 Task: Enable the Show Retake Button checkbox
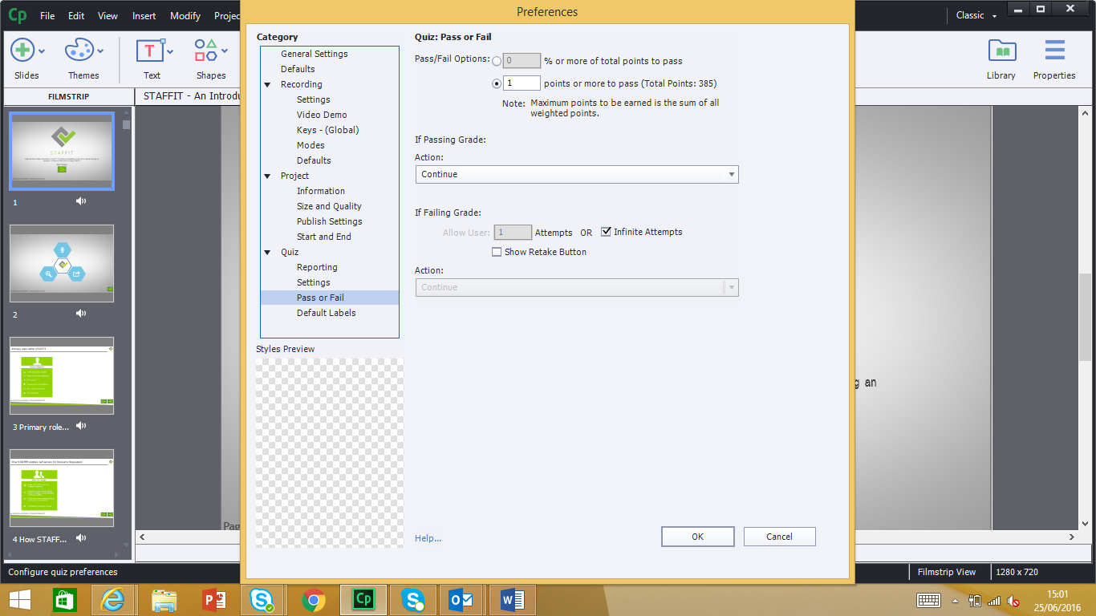497,252
